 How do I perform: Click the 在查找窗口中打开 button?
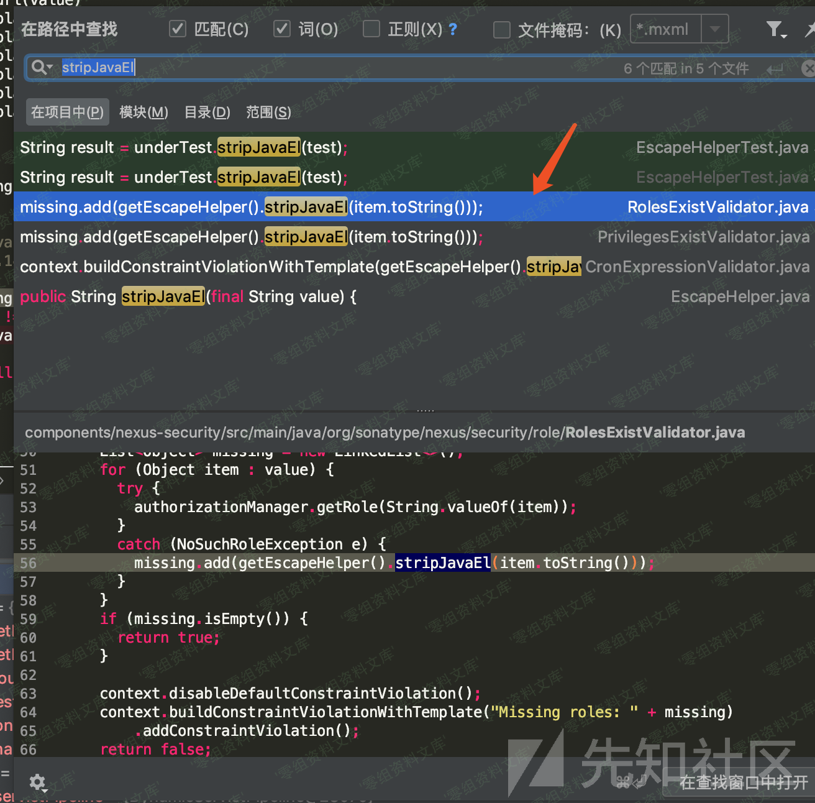[x=743, y=782]
